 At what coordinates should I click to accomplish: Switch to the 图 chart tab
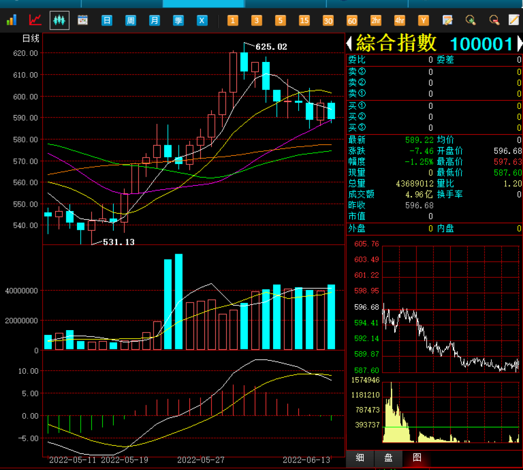[417, 458]
